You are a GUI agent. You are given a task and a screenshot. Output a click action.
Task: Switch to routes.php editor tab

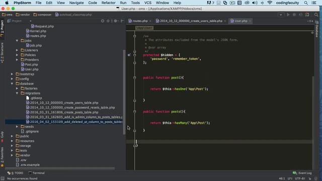[x=140, y=21]
